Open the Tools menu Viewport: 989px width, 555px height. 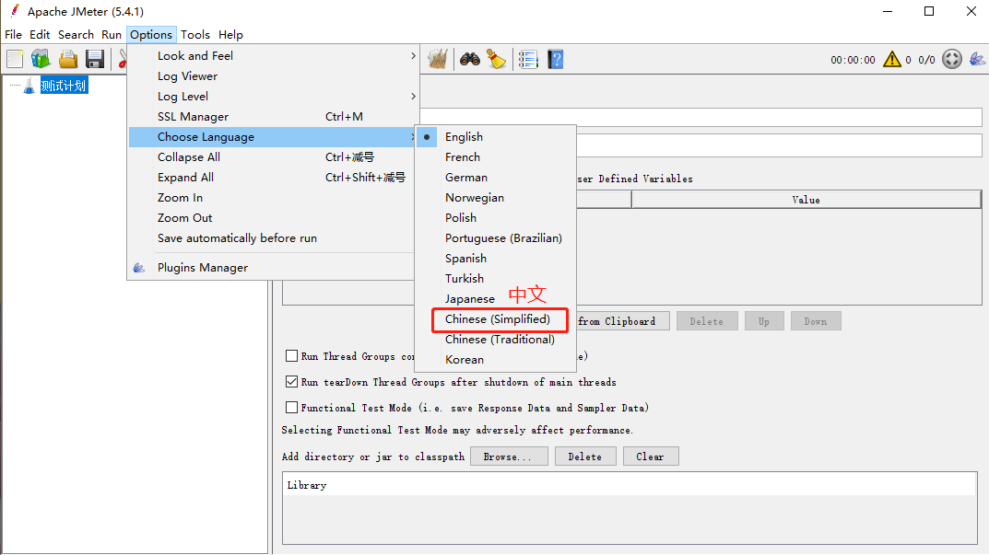point(194,35)
